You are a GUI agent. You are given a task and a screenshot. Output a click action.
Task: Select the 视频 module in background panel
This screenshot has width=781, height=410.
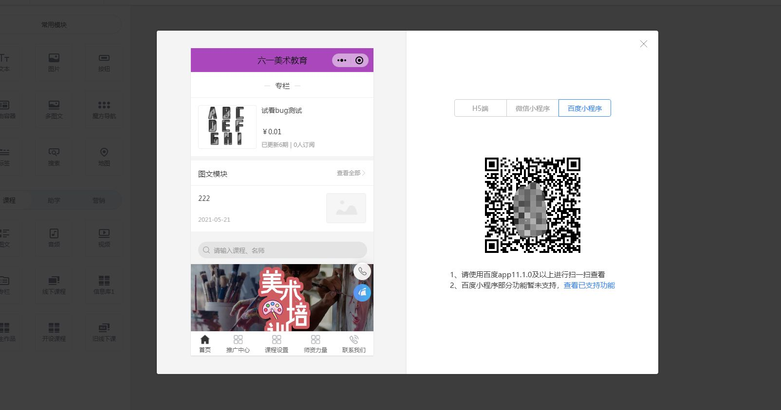click(104, 238)
